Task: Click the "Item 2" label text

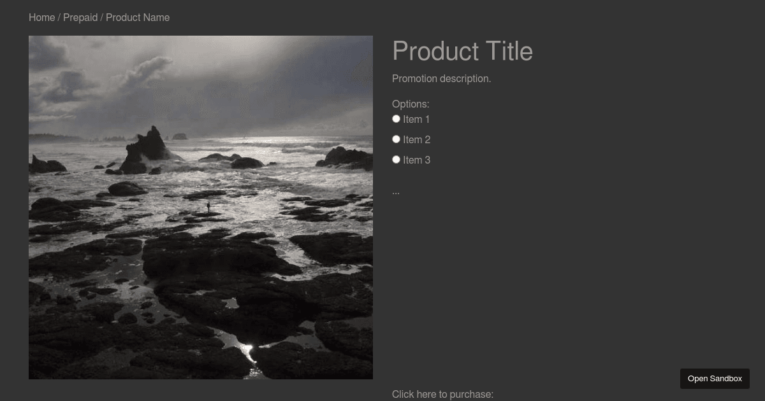Action: click(416, 140)
